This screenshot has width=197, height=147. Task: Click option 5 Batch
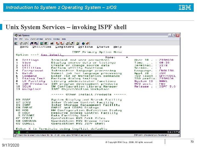point(27,73)
